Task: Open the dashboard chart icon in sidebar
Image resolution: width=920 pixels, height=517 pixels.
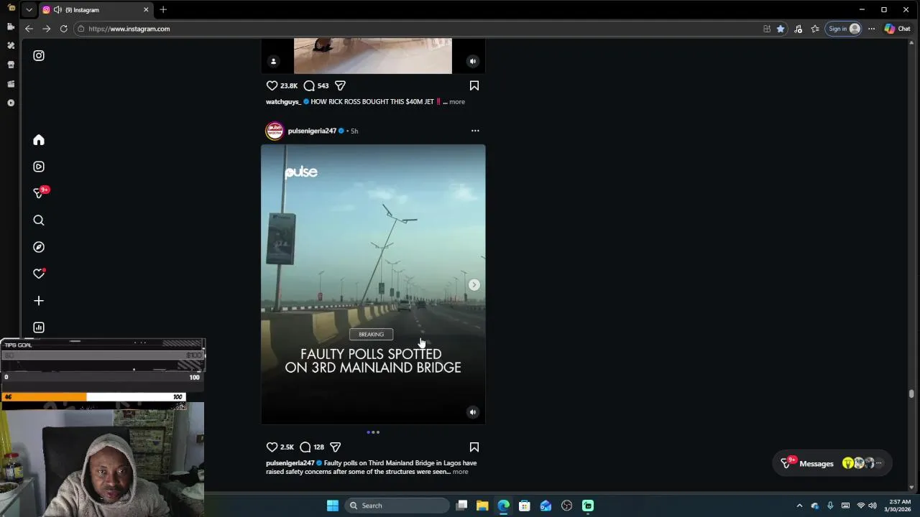Action: [39, 327]
